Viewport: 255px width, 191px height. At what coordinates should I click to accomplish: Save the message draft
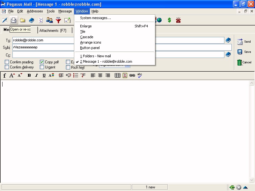tap(244, 52)
